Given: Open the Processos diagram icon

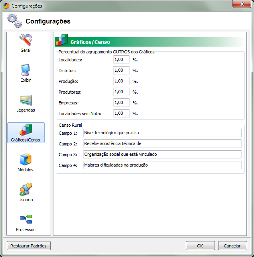Looking at the screenshot, I should 26,220.
